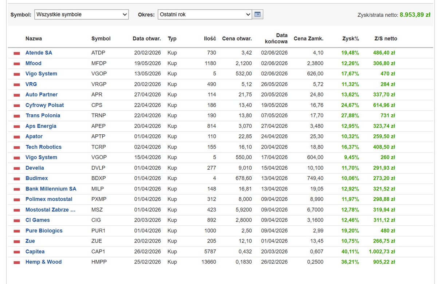
Task: Click the 905,22 zł value for Hemp & Wood
Action: tap(384, 262)
